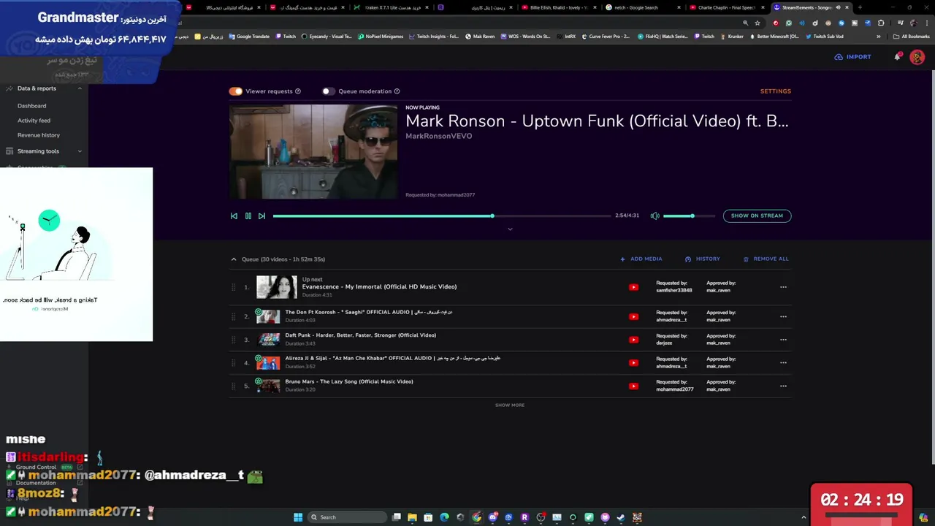Image resolution: width=935 pixels, height=526 pixels.
Task: Open options menu for The Don Ft Koorosh Saaghi
Action: coord(783,316)
